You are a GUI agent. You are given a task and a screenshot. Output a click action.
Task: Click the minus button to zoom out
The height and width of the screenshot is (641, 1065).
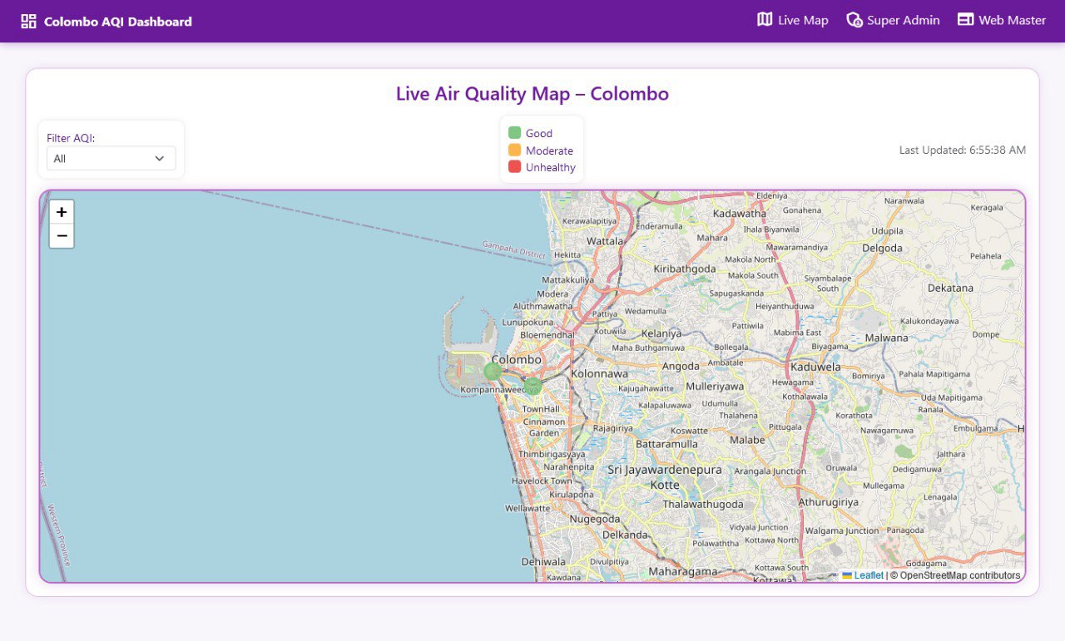(x=62, y=236)
